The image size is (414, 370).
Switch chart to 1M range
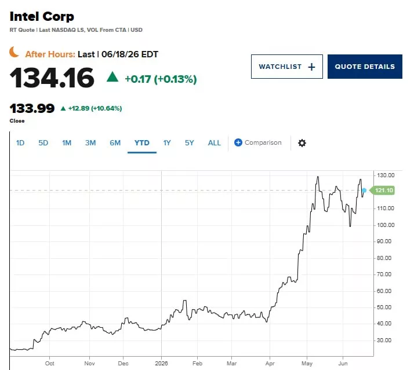coord(67,143)
